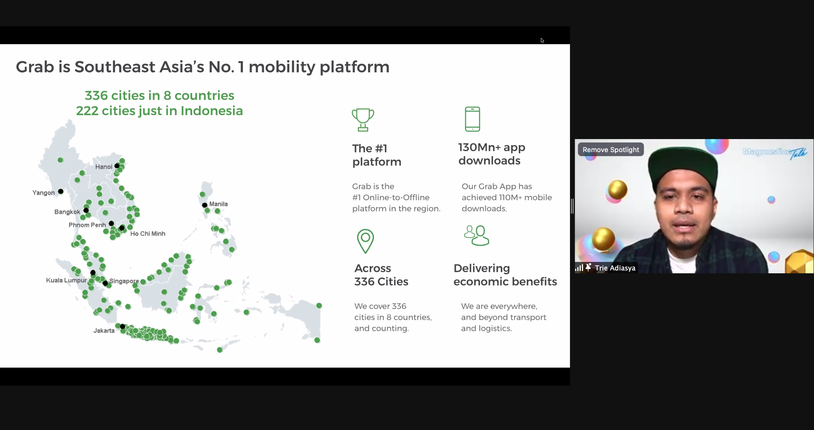
Task: Click the smartphone icon above app downloads
Action: pos(472,119)
